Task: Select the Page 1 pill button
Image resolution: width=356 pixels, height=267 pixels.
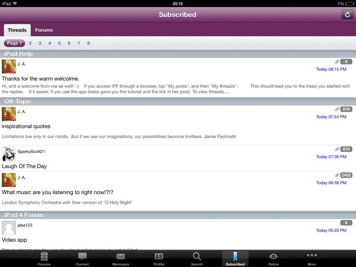Action: [x=14, y=43]
